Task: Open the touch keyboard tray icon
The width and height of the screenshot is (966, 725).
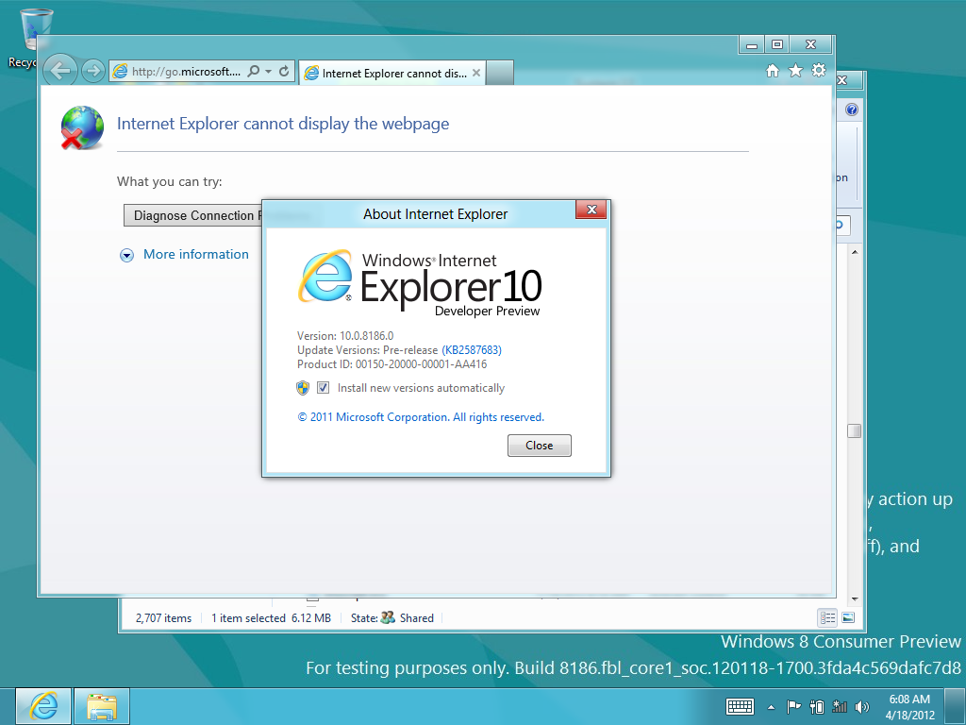Action: tap(740, 706)
